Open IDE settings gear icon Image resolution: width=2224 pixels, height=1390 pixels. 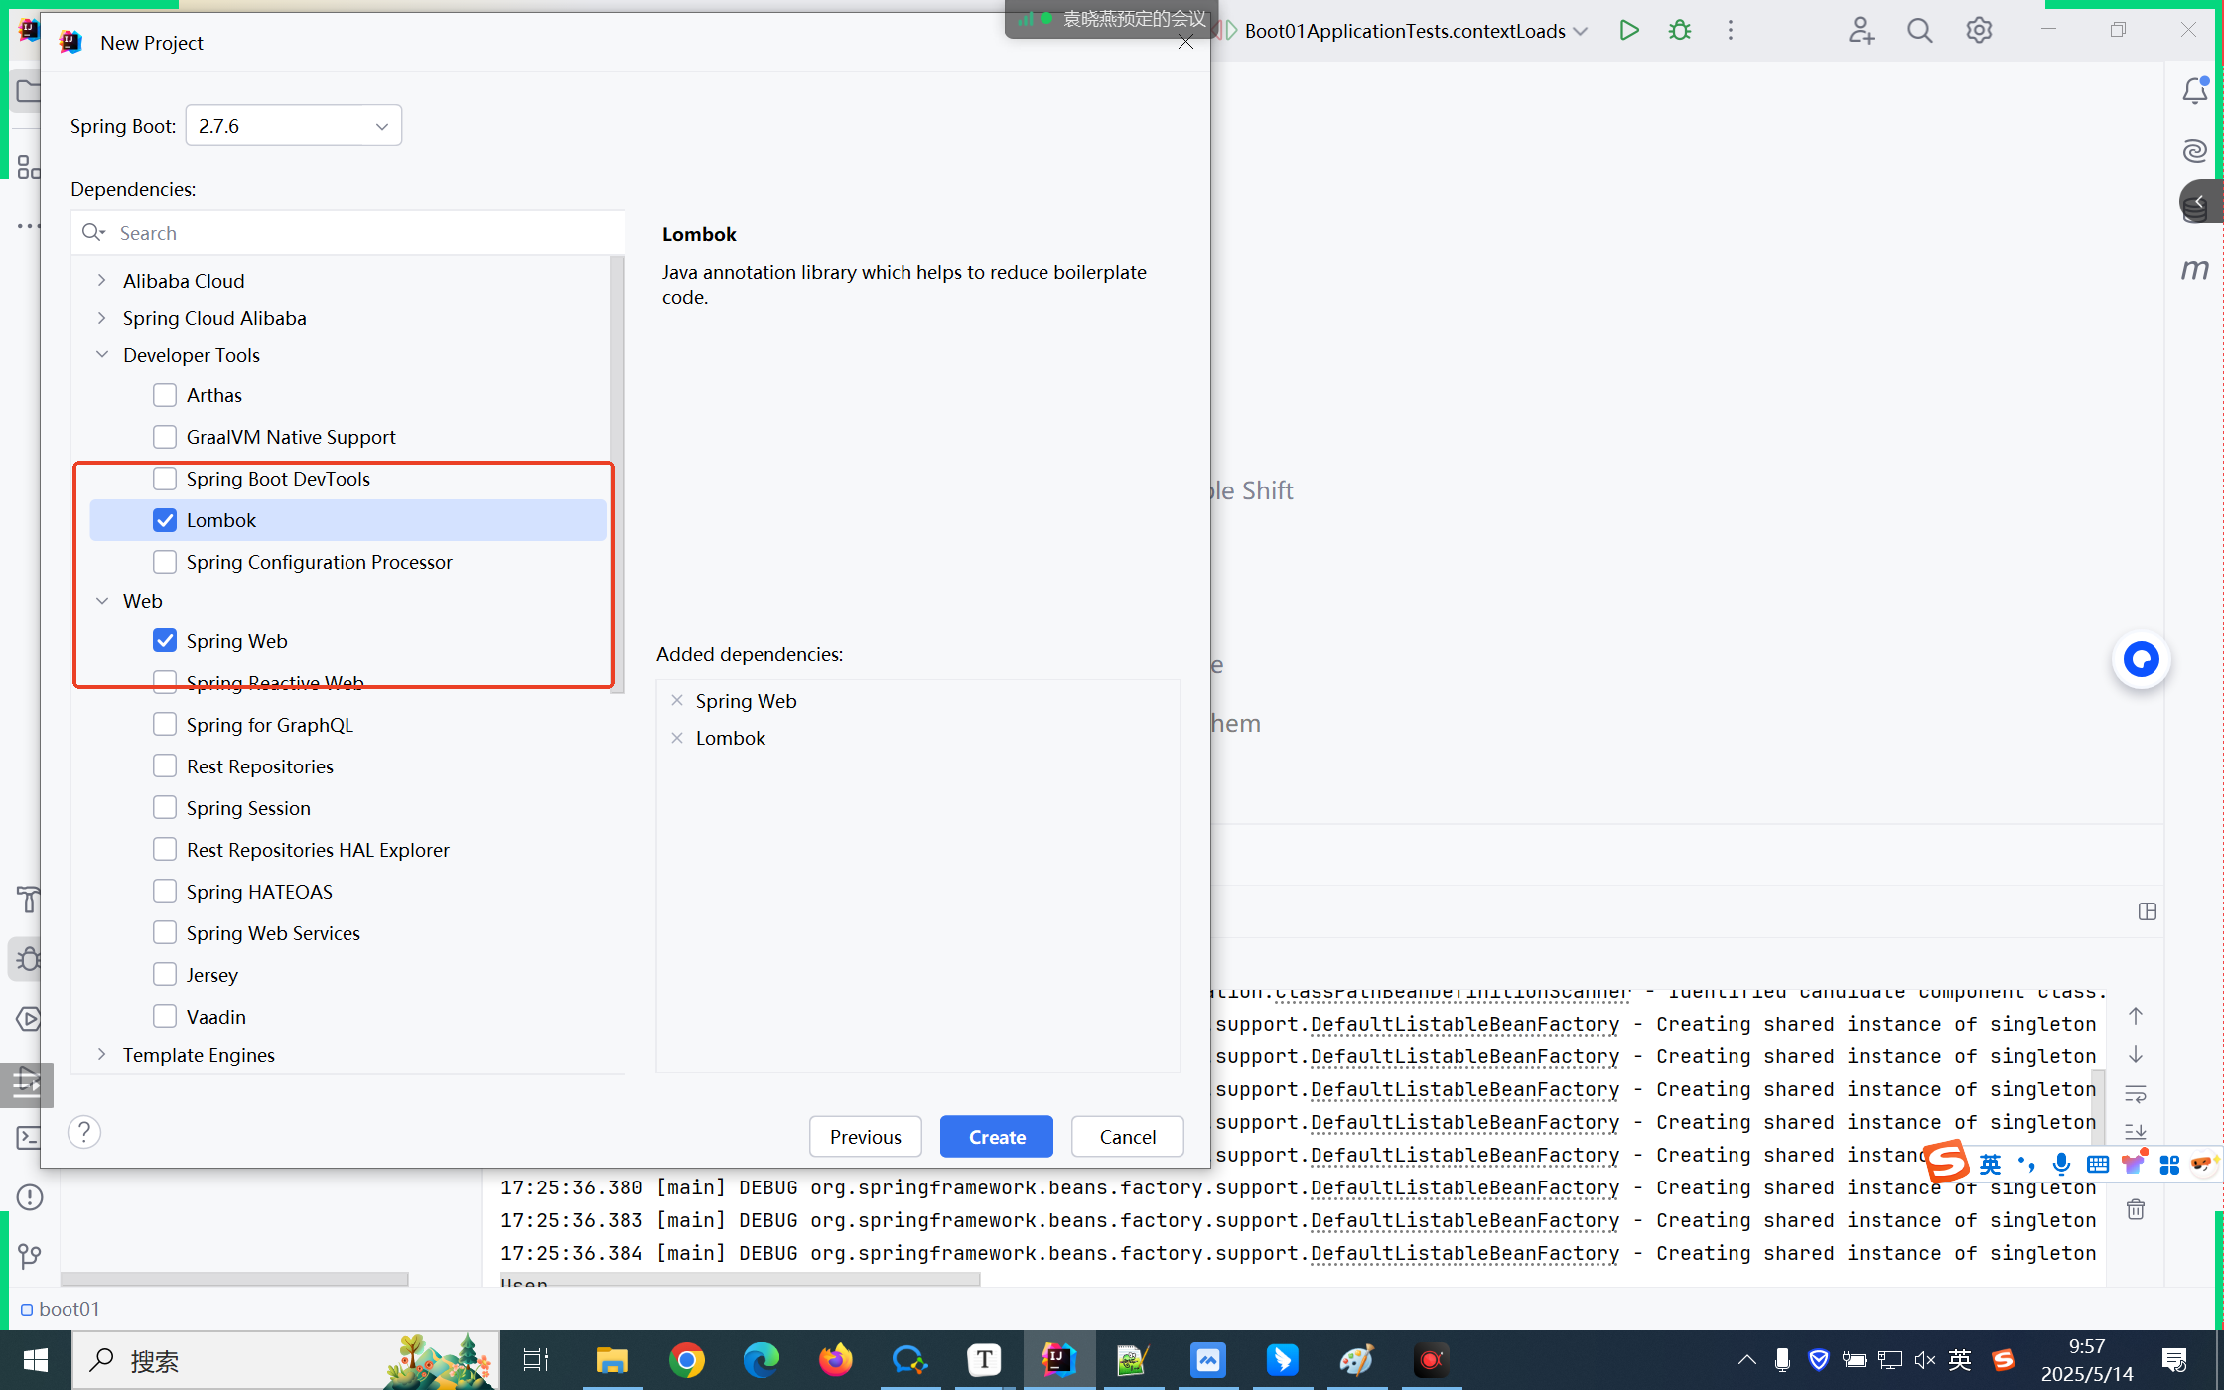click(1979, 31)
